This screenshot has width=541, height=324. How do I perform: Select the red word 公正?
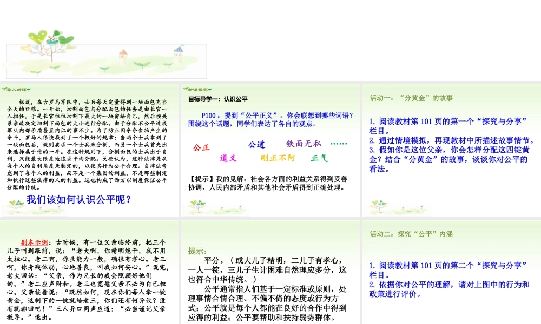tap(201, 147)
